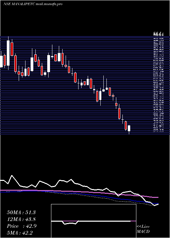The image size is (170, 238).
Task: Click the last white candlestick on the chart
Action: (129, 128)
